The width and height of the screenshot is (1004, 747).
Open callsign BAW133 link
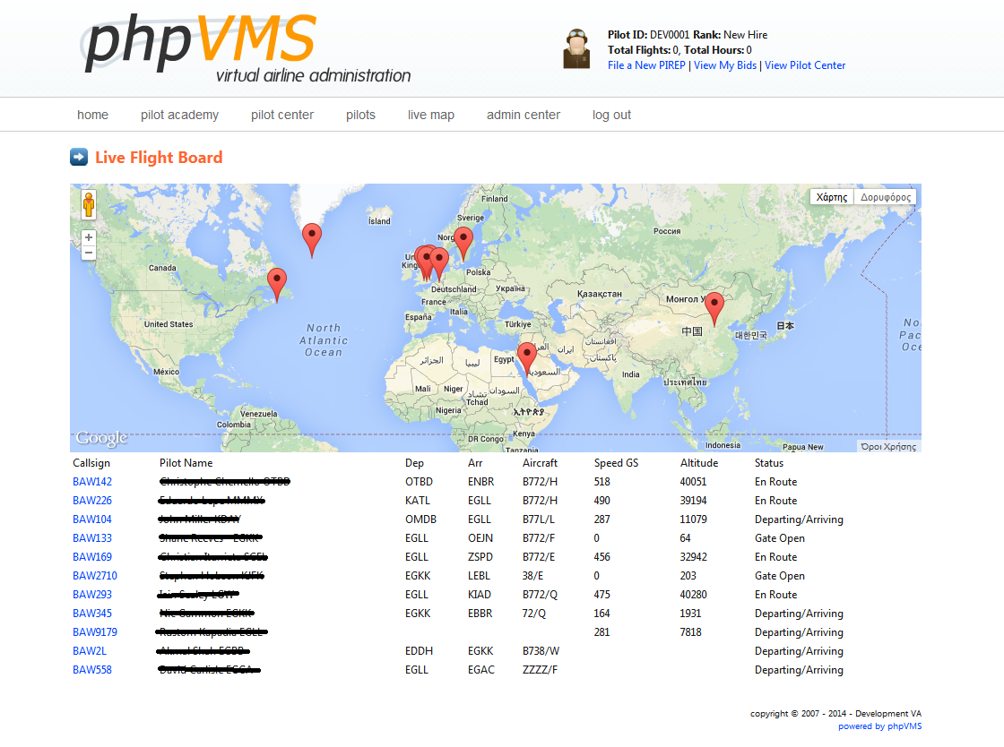pos(92,538)
